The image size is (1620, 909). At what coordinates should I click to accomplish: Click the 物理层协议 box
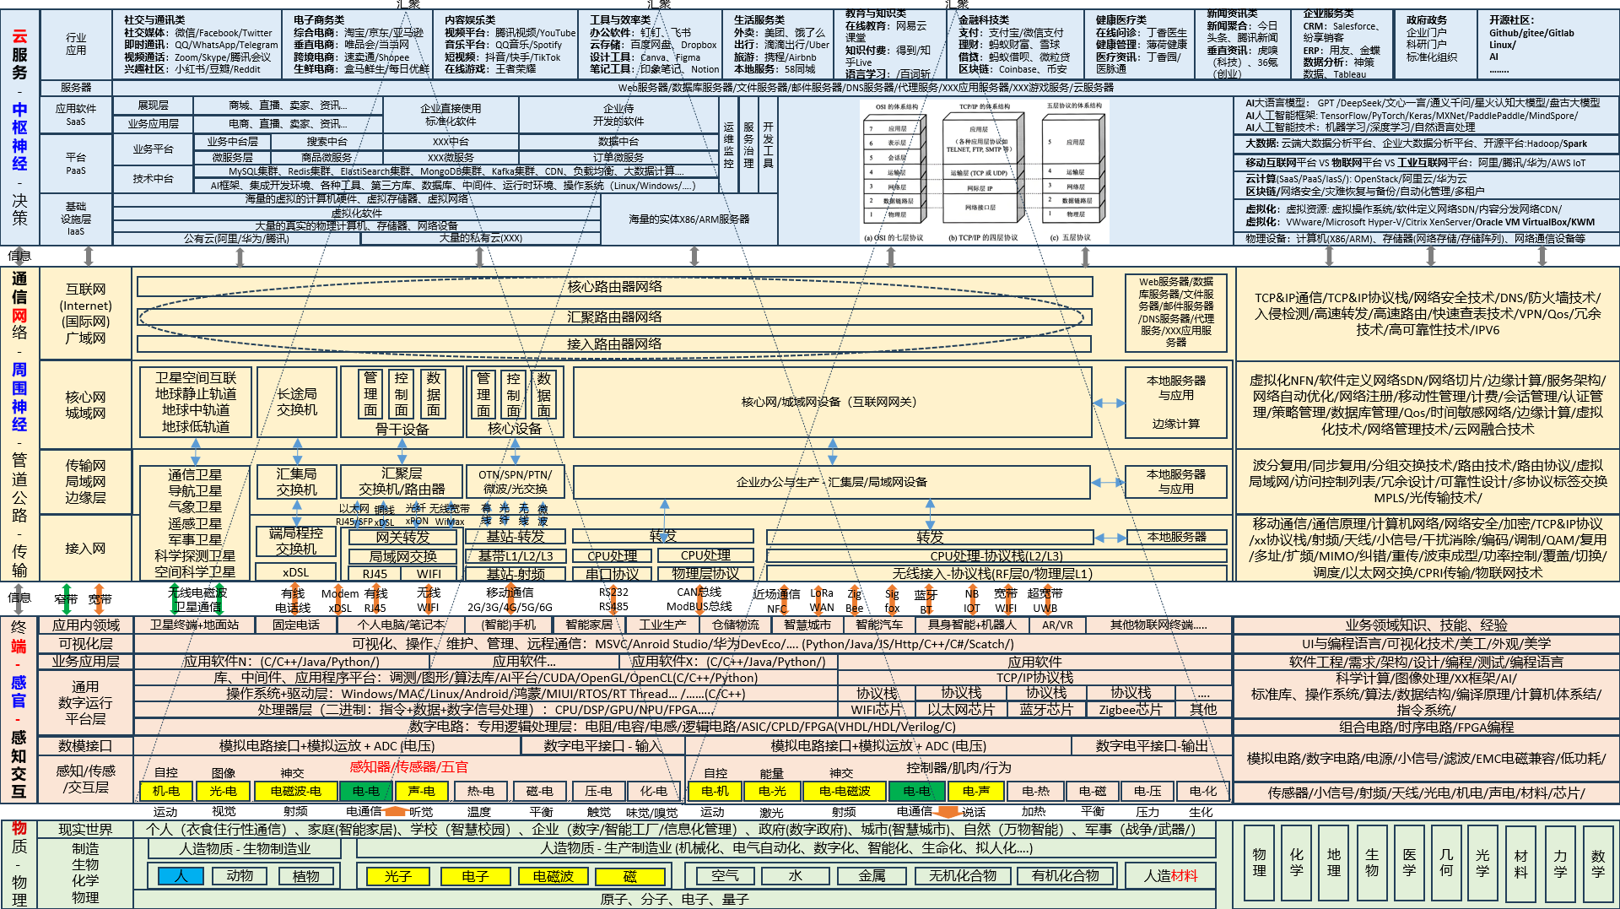(705, 574)
